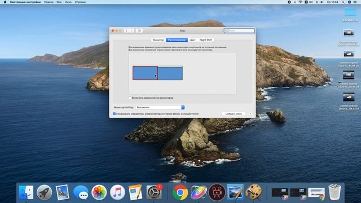Enable mirror displays checkbox
Screen dimensions: 361x203
130,98
